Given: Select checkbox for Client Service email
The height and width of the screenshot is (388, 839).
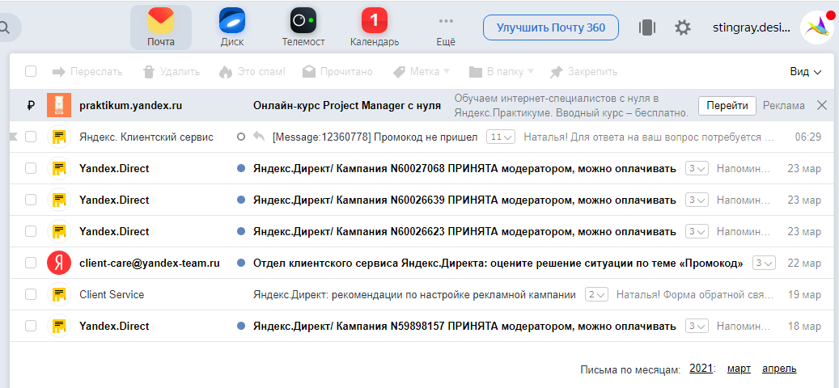Looking at the screenshot, I should [x=31, y=294].
